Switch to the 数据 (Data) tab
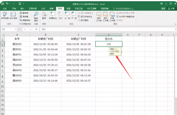 (x=51, y=9)
